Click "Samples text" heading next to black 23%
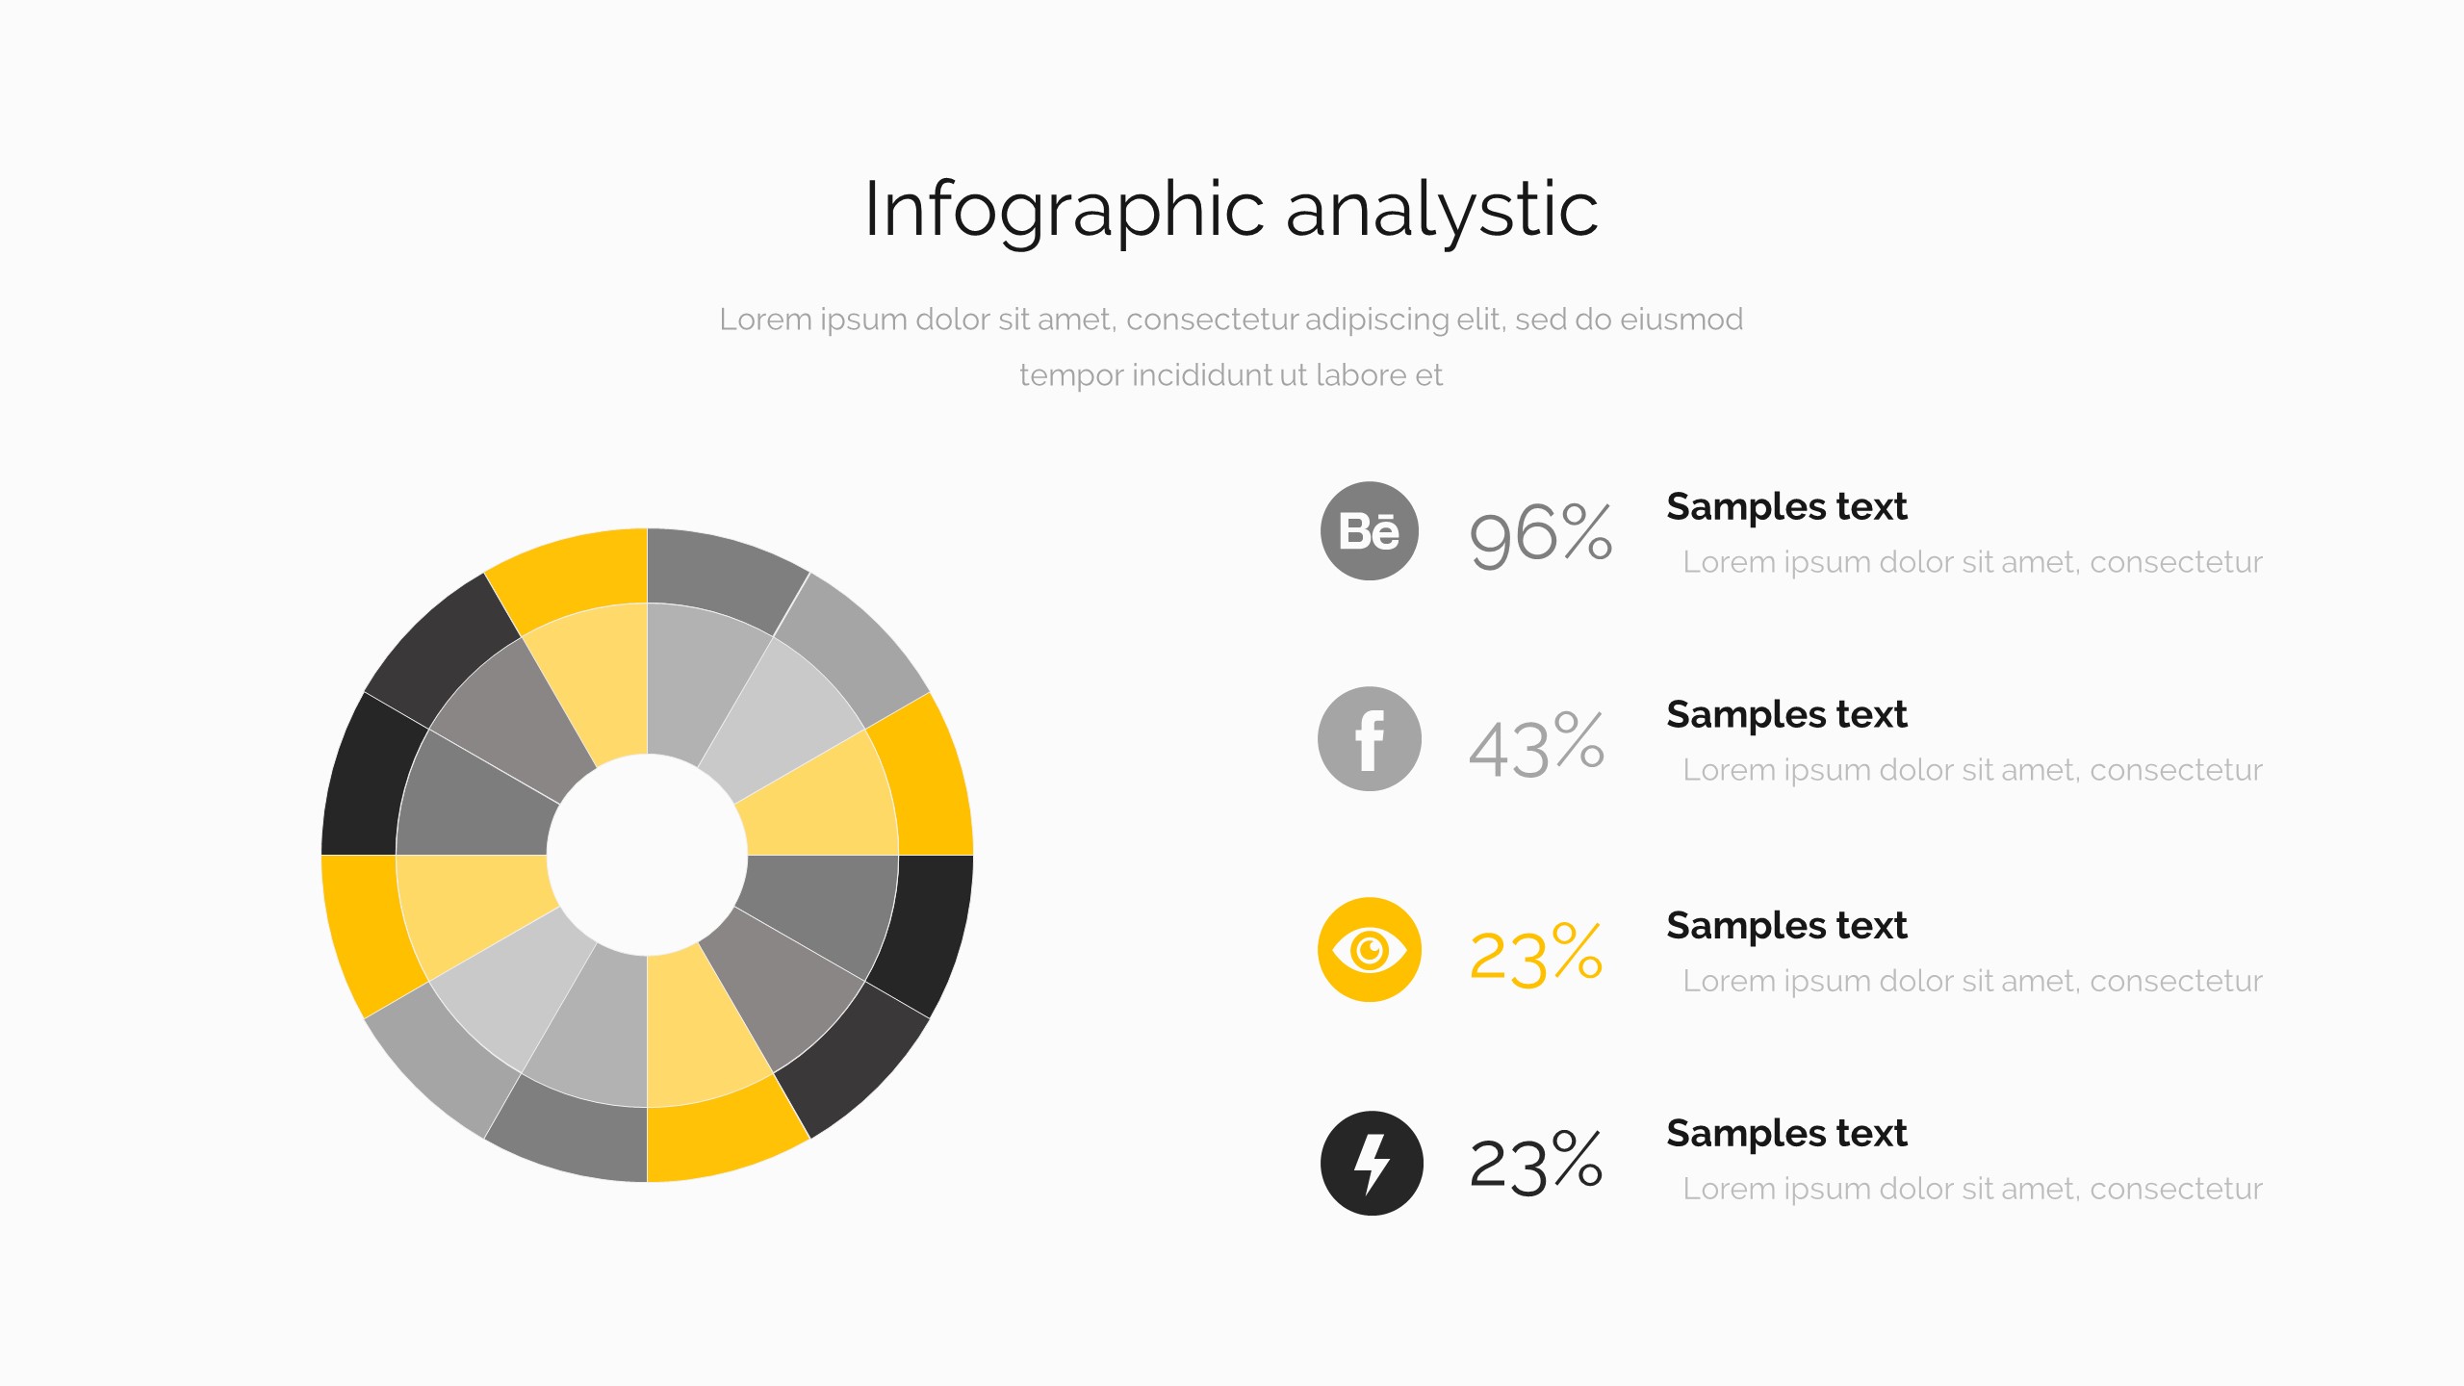Image resolution: width=2464 pixels, height=1386 pixels. [x=1786, y=1134]
